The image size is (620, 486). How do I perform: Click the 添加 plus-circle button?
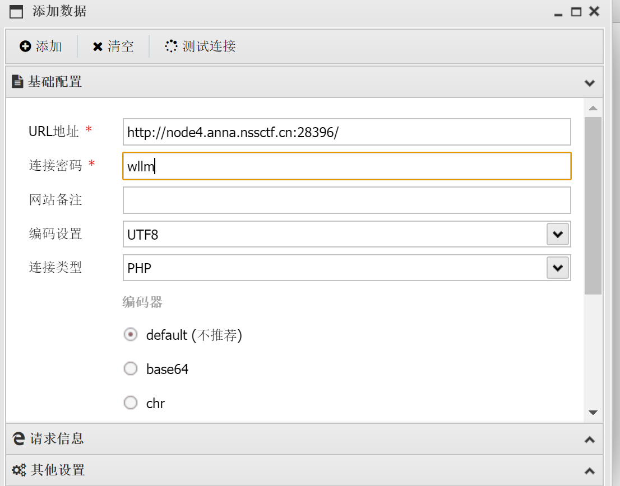41,46
